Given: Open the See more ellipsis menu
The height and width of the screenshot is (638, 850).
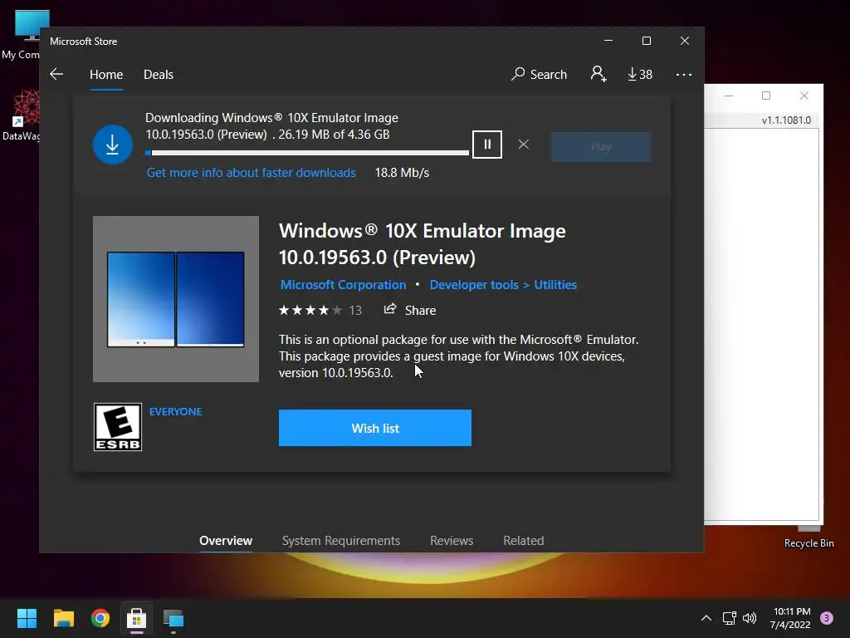Looking at the screenshot, I should coord(684,74).
